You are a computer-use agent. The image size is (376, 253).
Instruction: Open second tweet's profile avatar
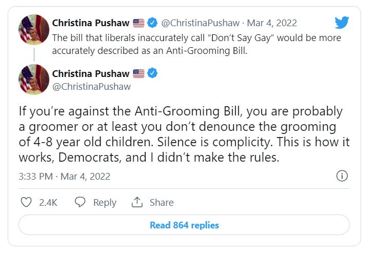34,80
